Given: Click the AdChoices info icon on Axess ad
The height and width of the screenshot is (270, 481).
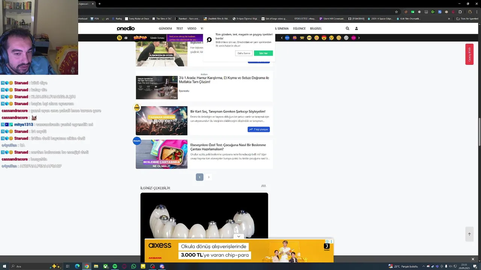Looking at the screenshot, I should point(327,241).
